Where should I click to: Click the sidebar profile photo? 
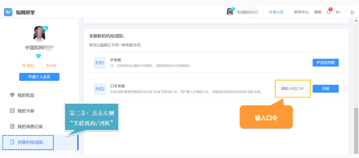pos(40,34)
